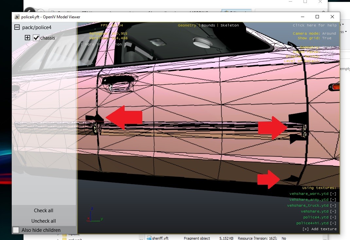Minimize the OpenIV Model Viewer window
This screenshot has width=350, height=240.
(303, 17)
